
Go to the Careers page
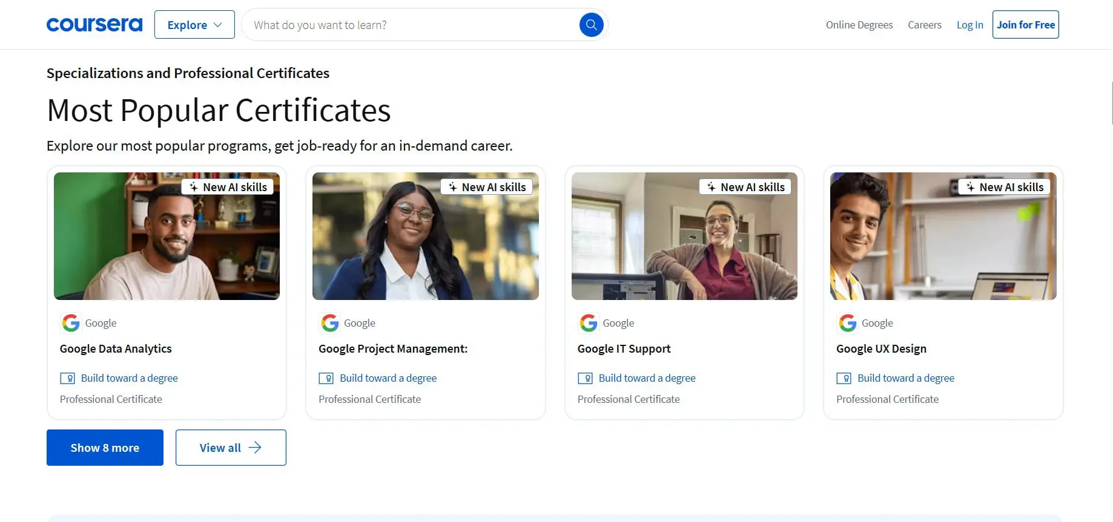click(x=925, y=25)
